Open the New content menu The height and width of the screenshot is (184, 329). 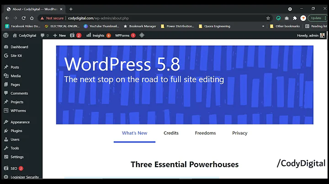tap(59, 36)
